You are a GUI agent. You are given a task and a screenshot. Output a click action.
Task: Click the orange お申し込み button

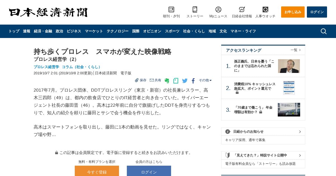293,12
